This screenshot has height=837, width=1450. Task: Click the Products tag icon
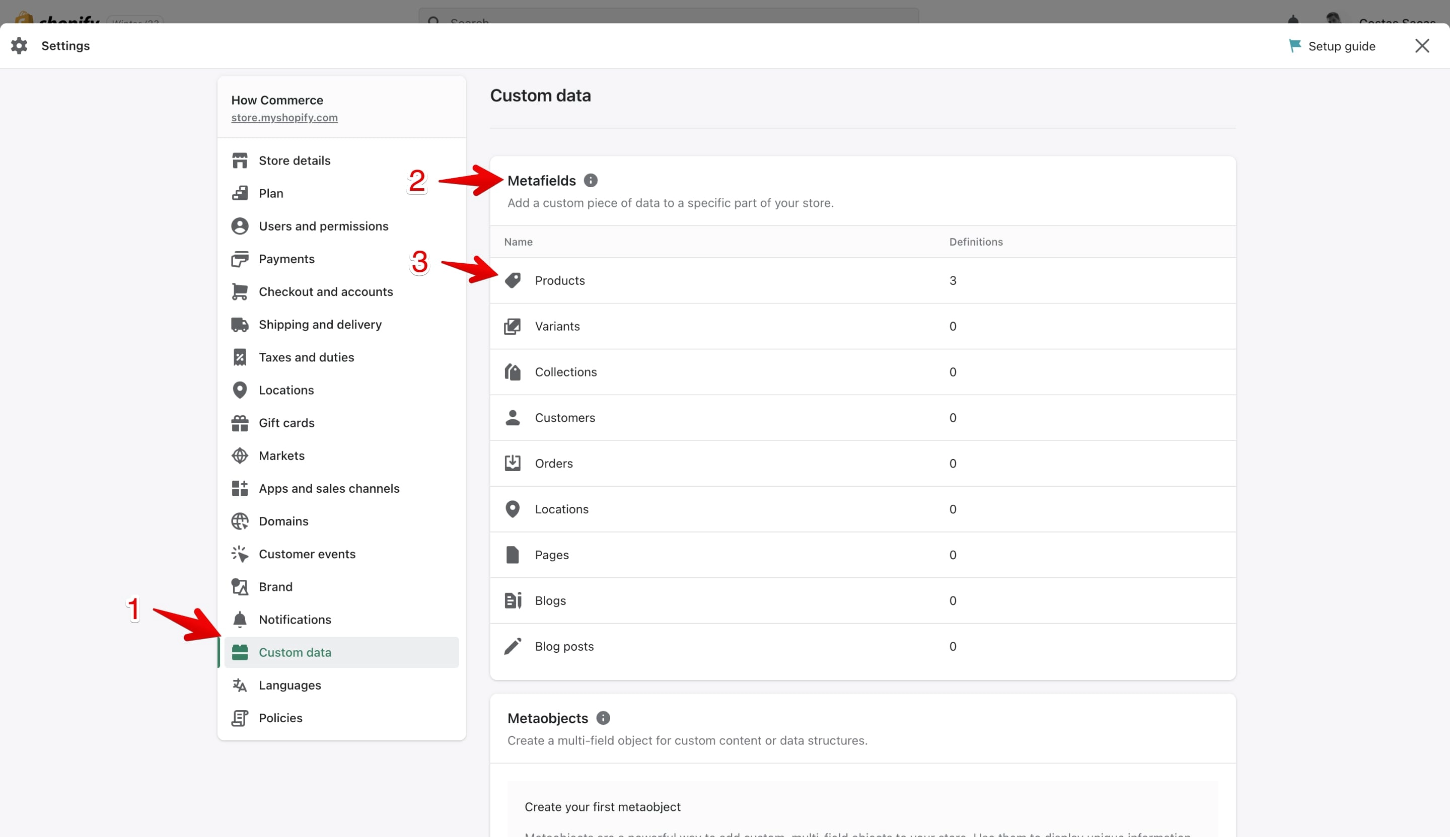pyautogui.click(x=512, y=280)
